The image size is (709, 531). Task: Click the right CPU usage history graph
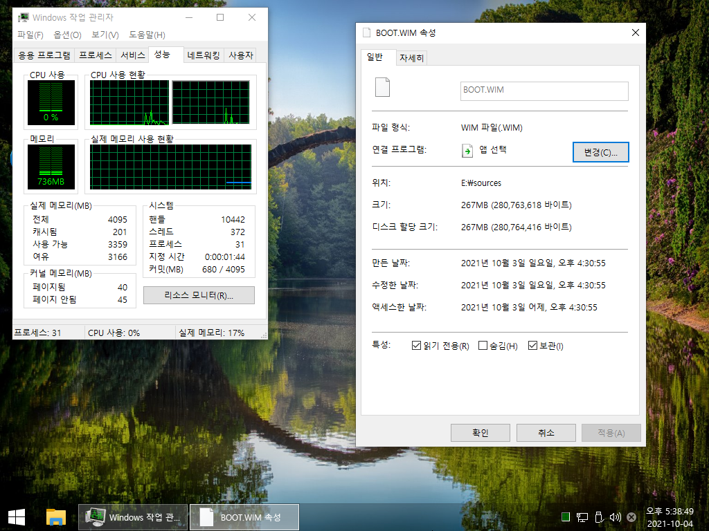(210, 102)
